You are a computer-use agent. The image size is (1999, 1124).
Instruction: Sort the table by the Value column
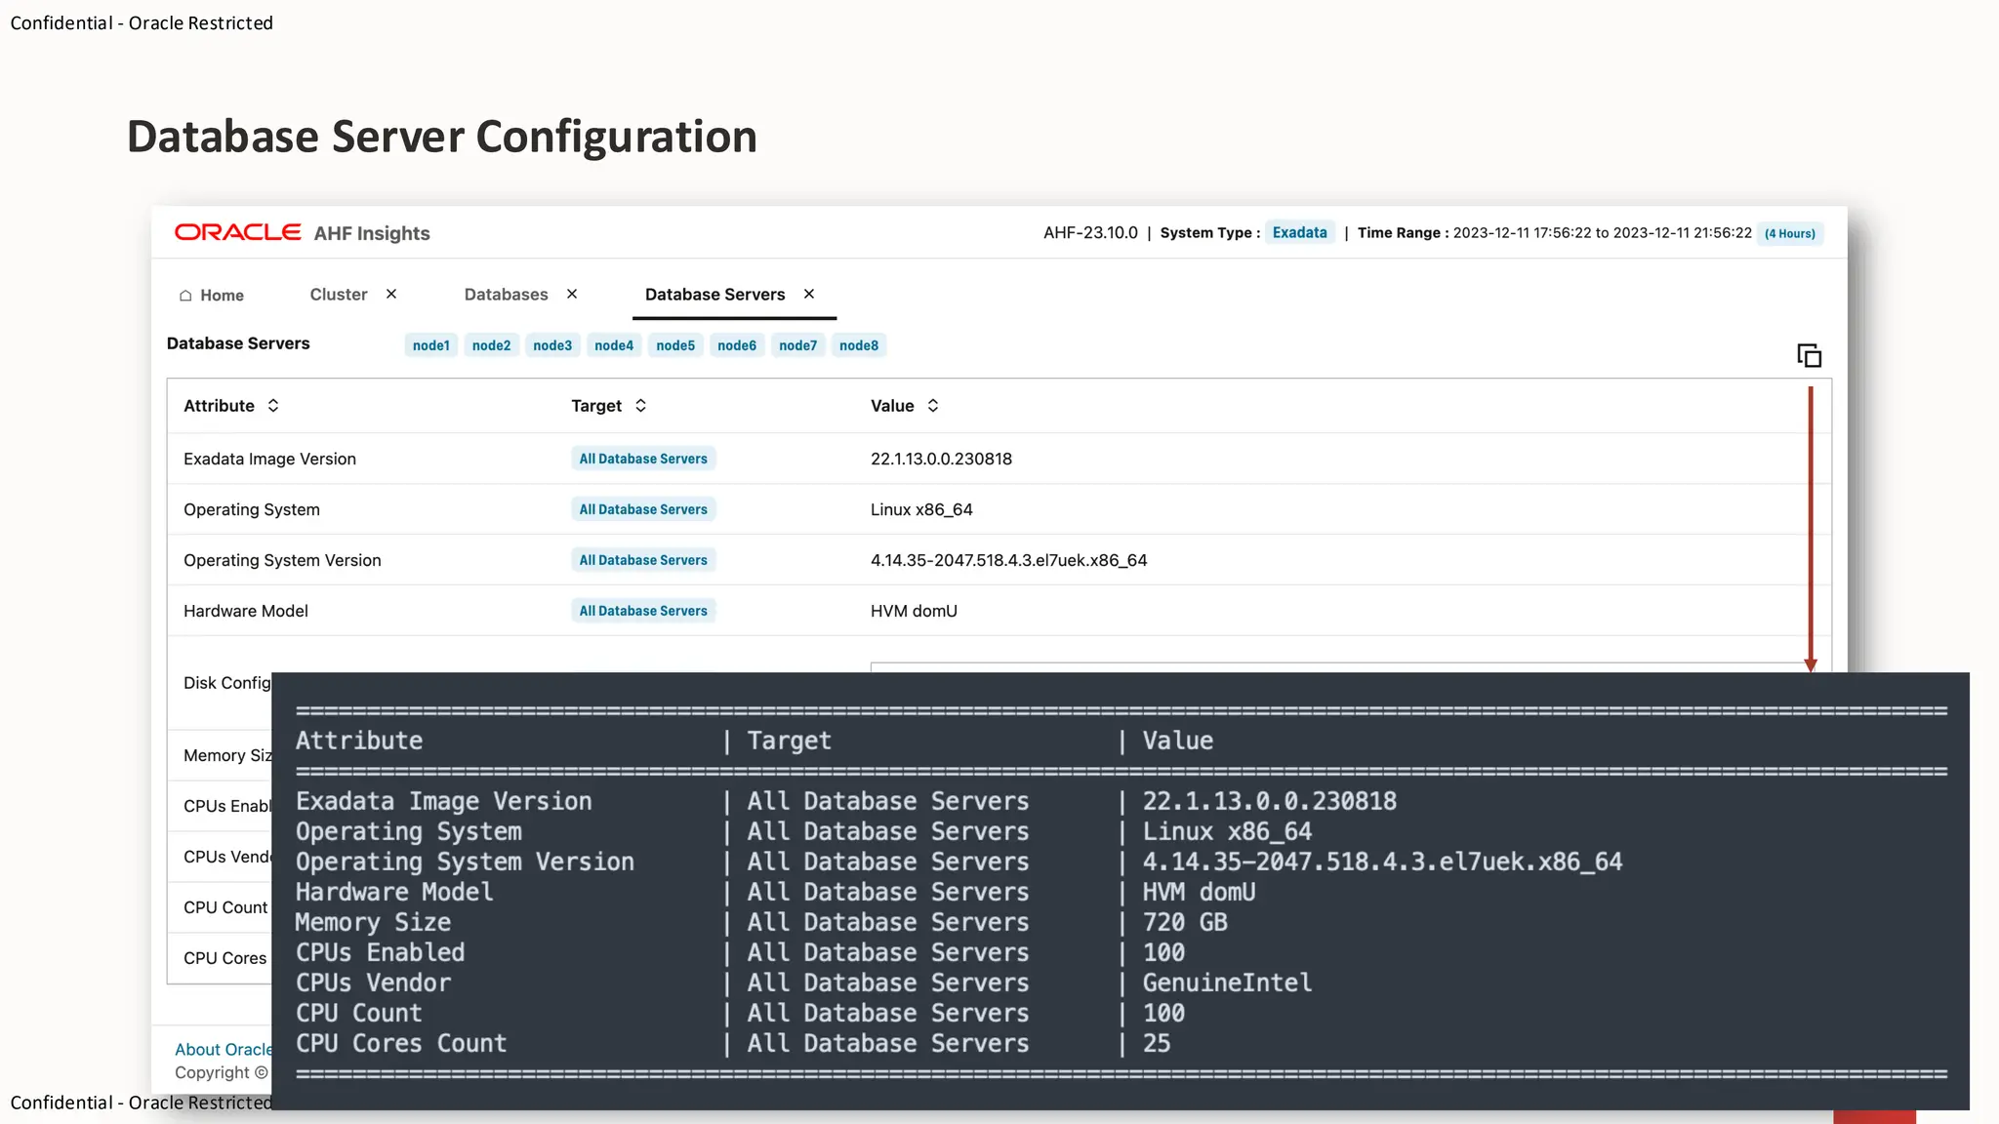[x=933, y=406]
